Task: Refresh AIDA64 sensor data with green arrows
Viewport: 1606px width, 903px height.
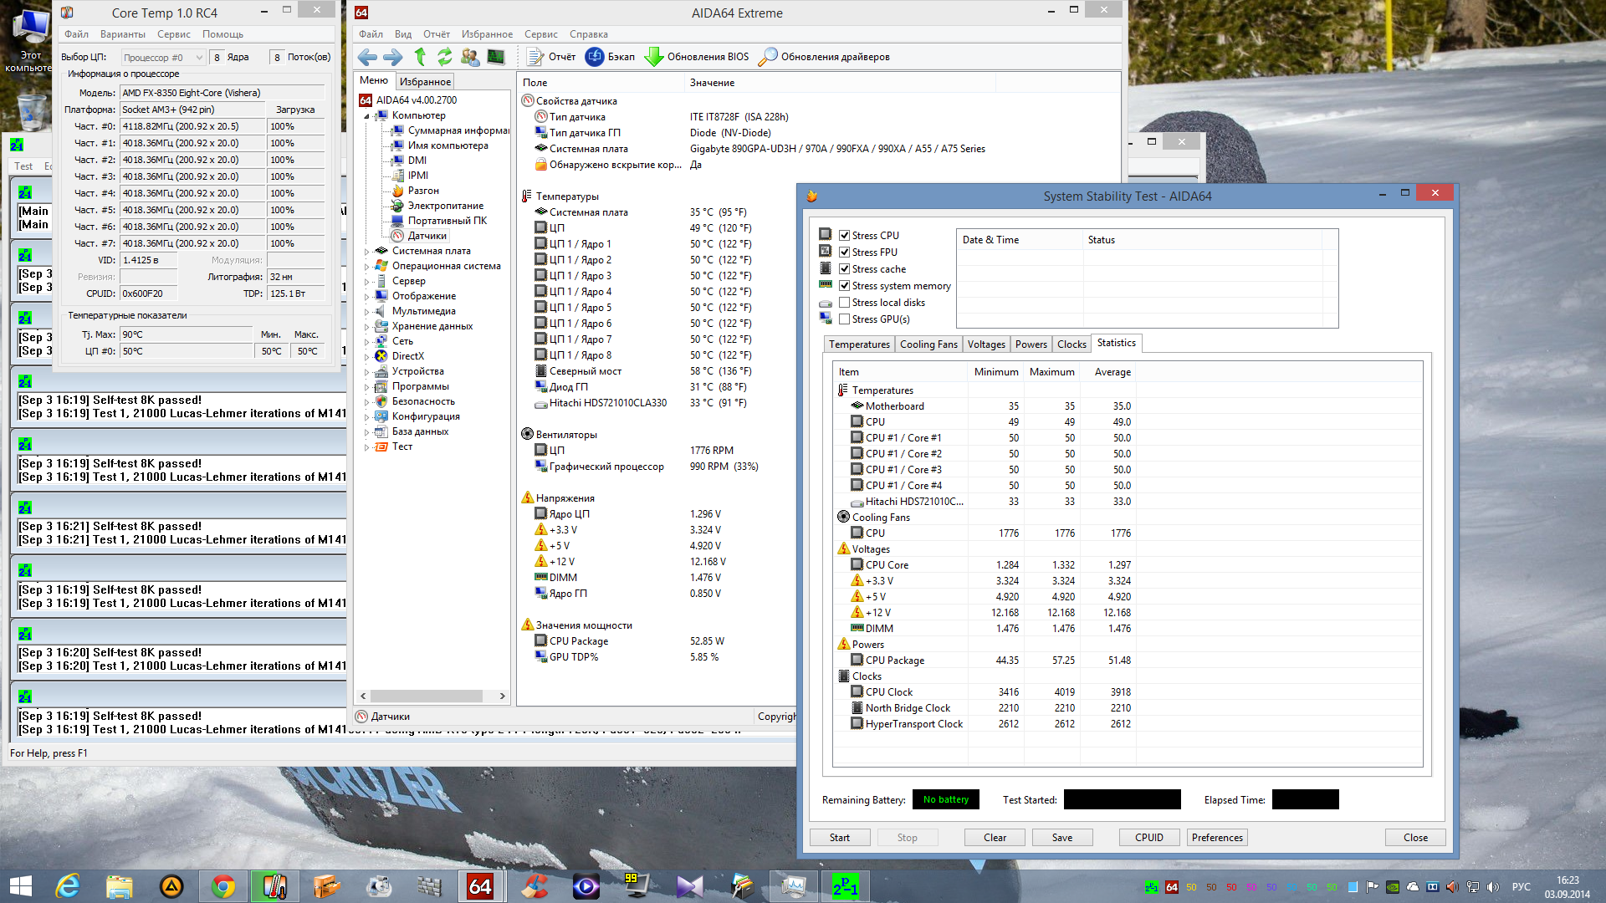Action: point(444,57)
